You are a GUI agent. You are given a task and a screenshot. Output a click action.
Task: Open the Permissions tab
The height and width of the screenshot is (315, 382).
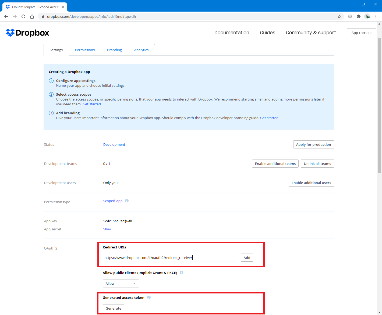(85, 50)
